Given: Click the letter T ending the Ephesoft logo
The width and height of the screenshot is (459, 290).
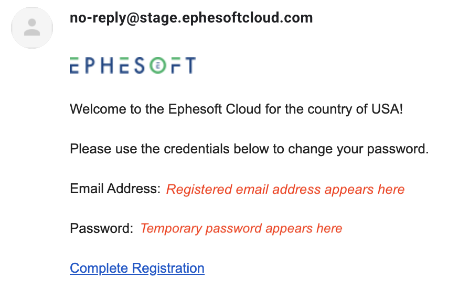Looking at the screenshot, I should coord(190,65).
